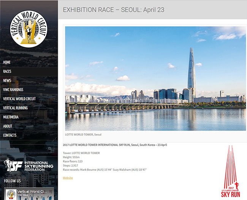Click the Lotte World Tower photo

(155, 78)
